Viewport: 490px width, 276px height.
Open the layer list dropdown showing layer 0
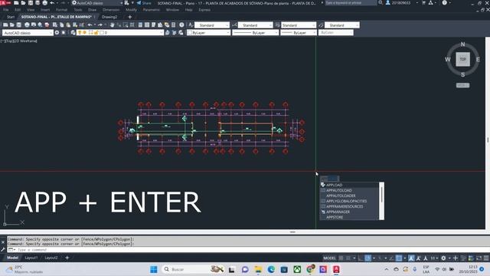(120, 32)
